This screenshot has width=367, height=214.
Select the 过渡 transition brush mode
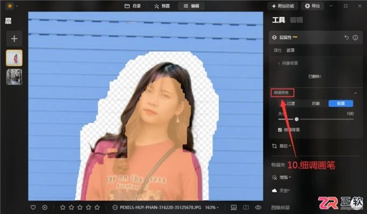pyautogui.click(x=291, y=103)
